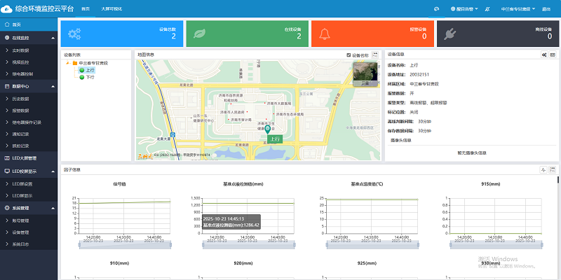The width and height of the screenshot is (561, 280).
Task: Select the 下行 device in the tree
Action: [89, 77]
